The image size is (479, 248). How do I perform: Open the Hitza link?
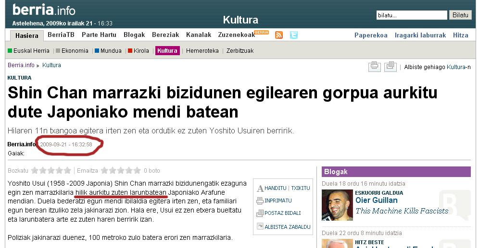pyautogui.click(x=461, y=35)
